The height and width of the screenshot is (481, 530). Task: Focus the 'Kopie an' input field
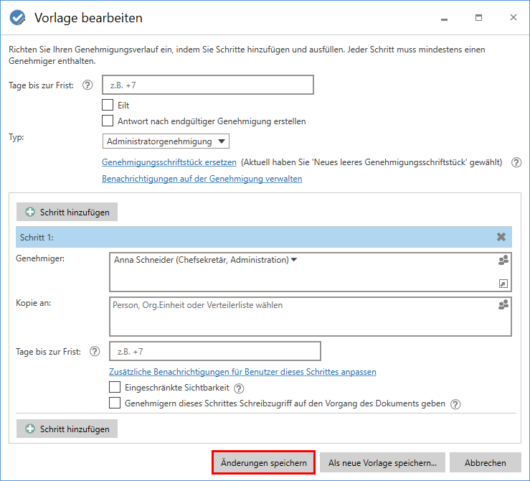(311, 317)
